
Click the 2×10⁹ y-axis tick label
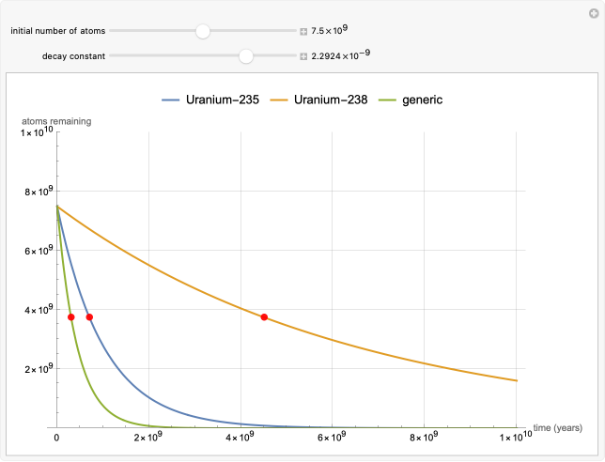(39, 368)
